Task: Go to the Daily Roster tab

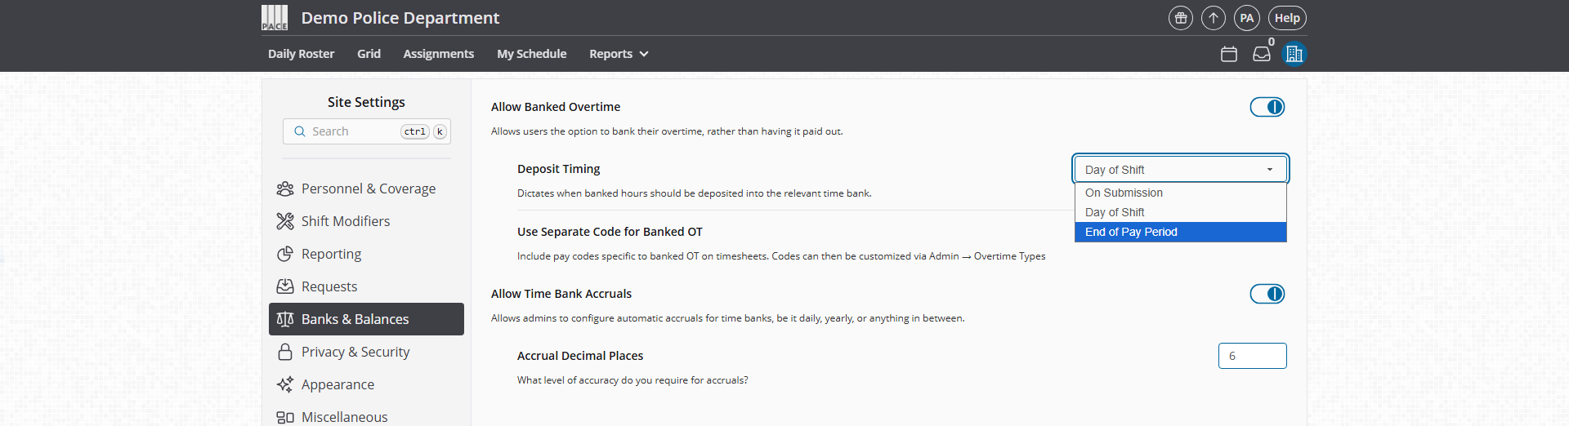Action: (x=301, y=54)
